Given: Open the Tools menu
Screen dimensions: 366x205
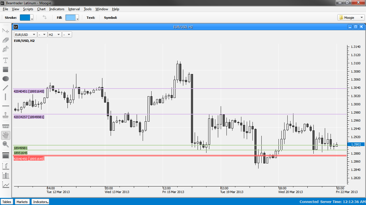Looking at the screenshot, I should [87, 9].
